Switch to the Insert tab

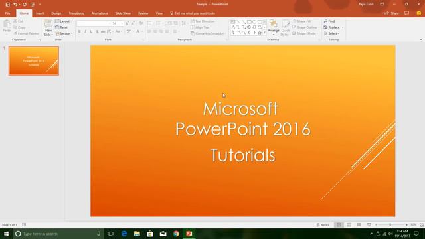click(40, 13)
